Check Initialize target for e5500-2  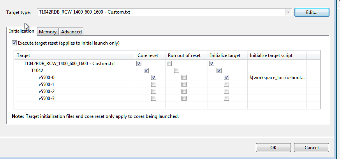click(x=226, y=92)
